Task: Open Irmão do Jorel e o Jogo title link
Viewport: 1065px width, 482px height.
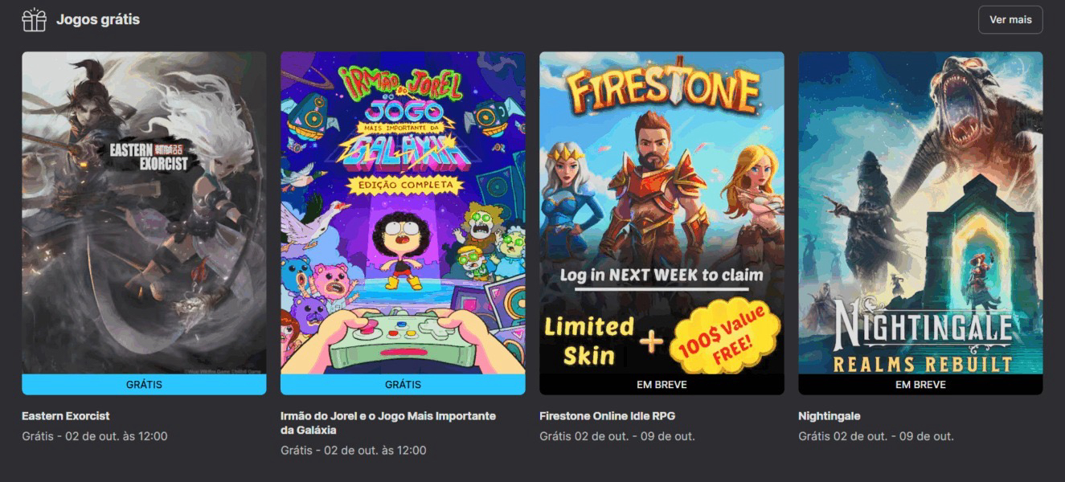Action: pyautogui.click(x=388, y=423)
